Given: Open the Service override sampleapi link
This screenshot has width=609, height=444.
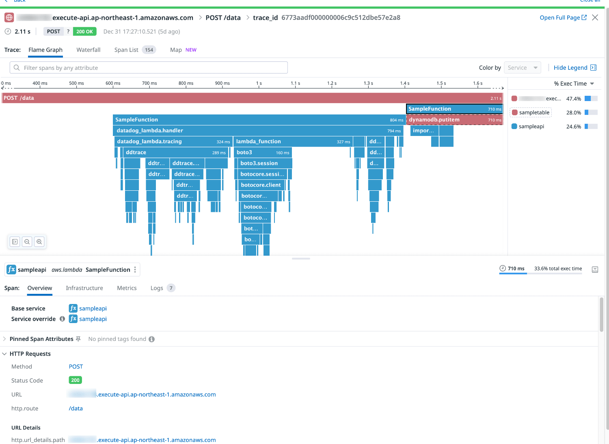Looking at the screenshot, I should [93, 319].
